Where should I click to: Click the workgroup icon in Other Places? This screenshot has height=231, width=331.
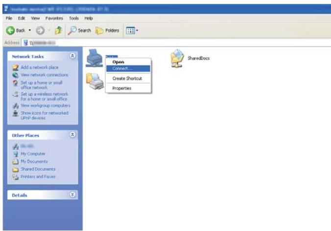click(15, 146)
